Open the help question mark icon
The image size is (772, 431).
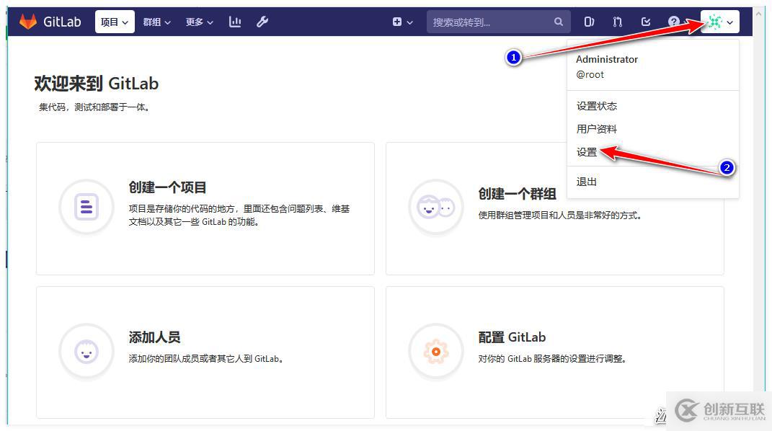(673, 22)
